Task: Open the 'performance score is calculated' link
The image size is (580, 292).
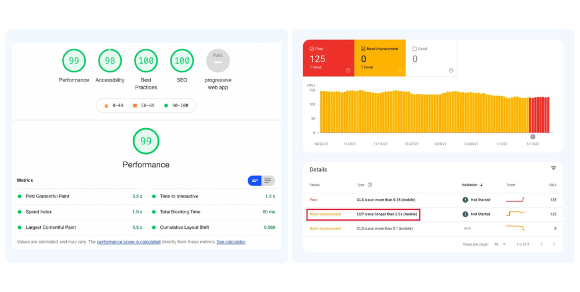Action: 129,242
